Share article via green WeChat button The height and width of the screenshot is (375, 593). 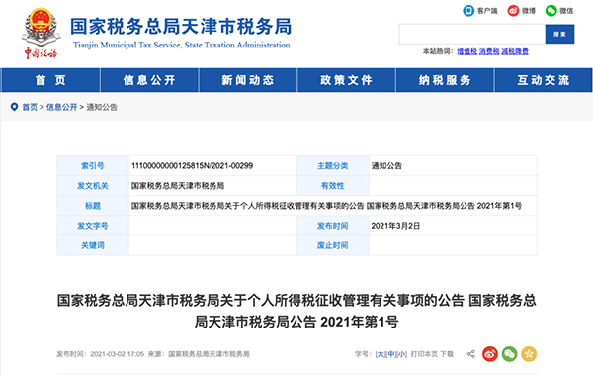click(x=509, y=354)
